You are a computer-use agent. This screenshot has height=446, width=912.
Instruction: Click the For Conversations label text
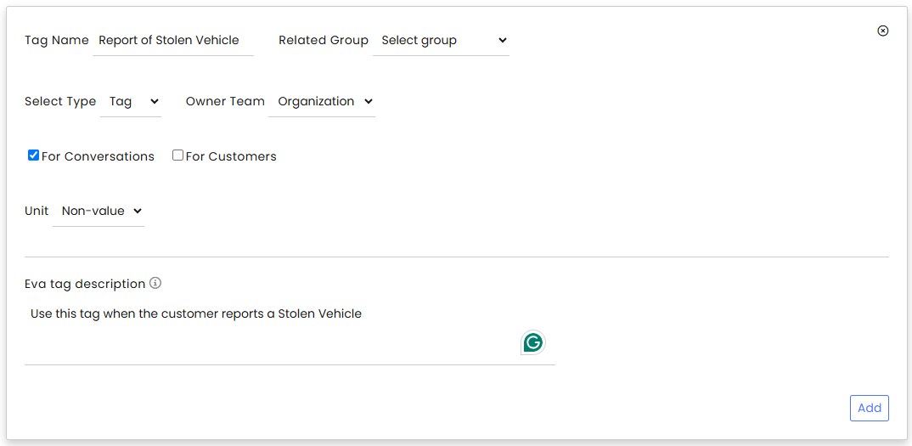tap(98, 156)
